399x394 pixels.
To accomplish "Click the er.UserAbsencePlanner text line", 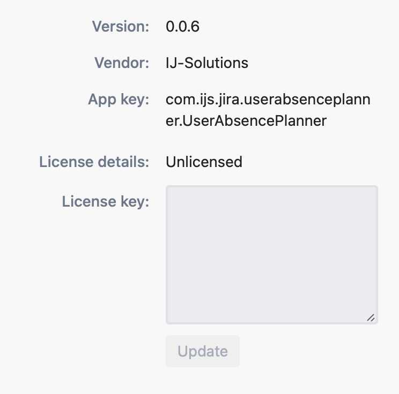I will tap(246, 121).
